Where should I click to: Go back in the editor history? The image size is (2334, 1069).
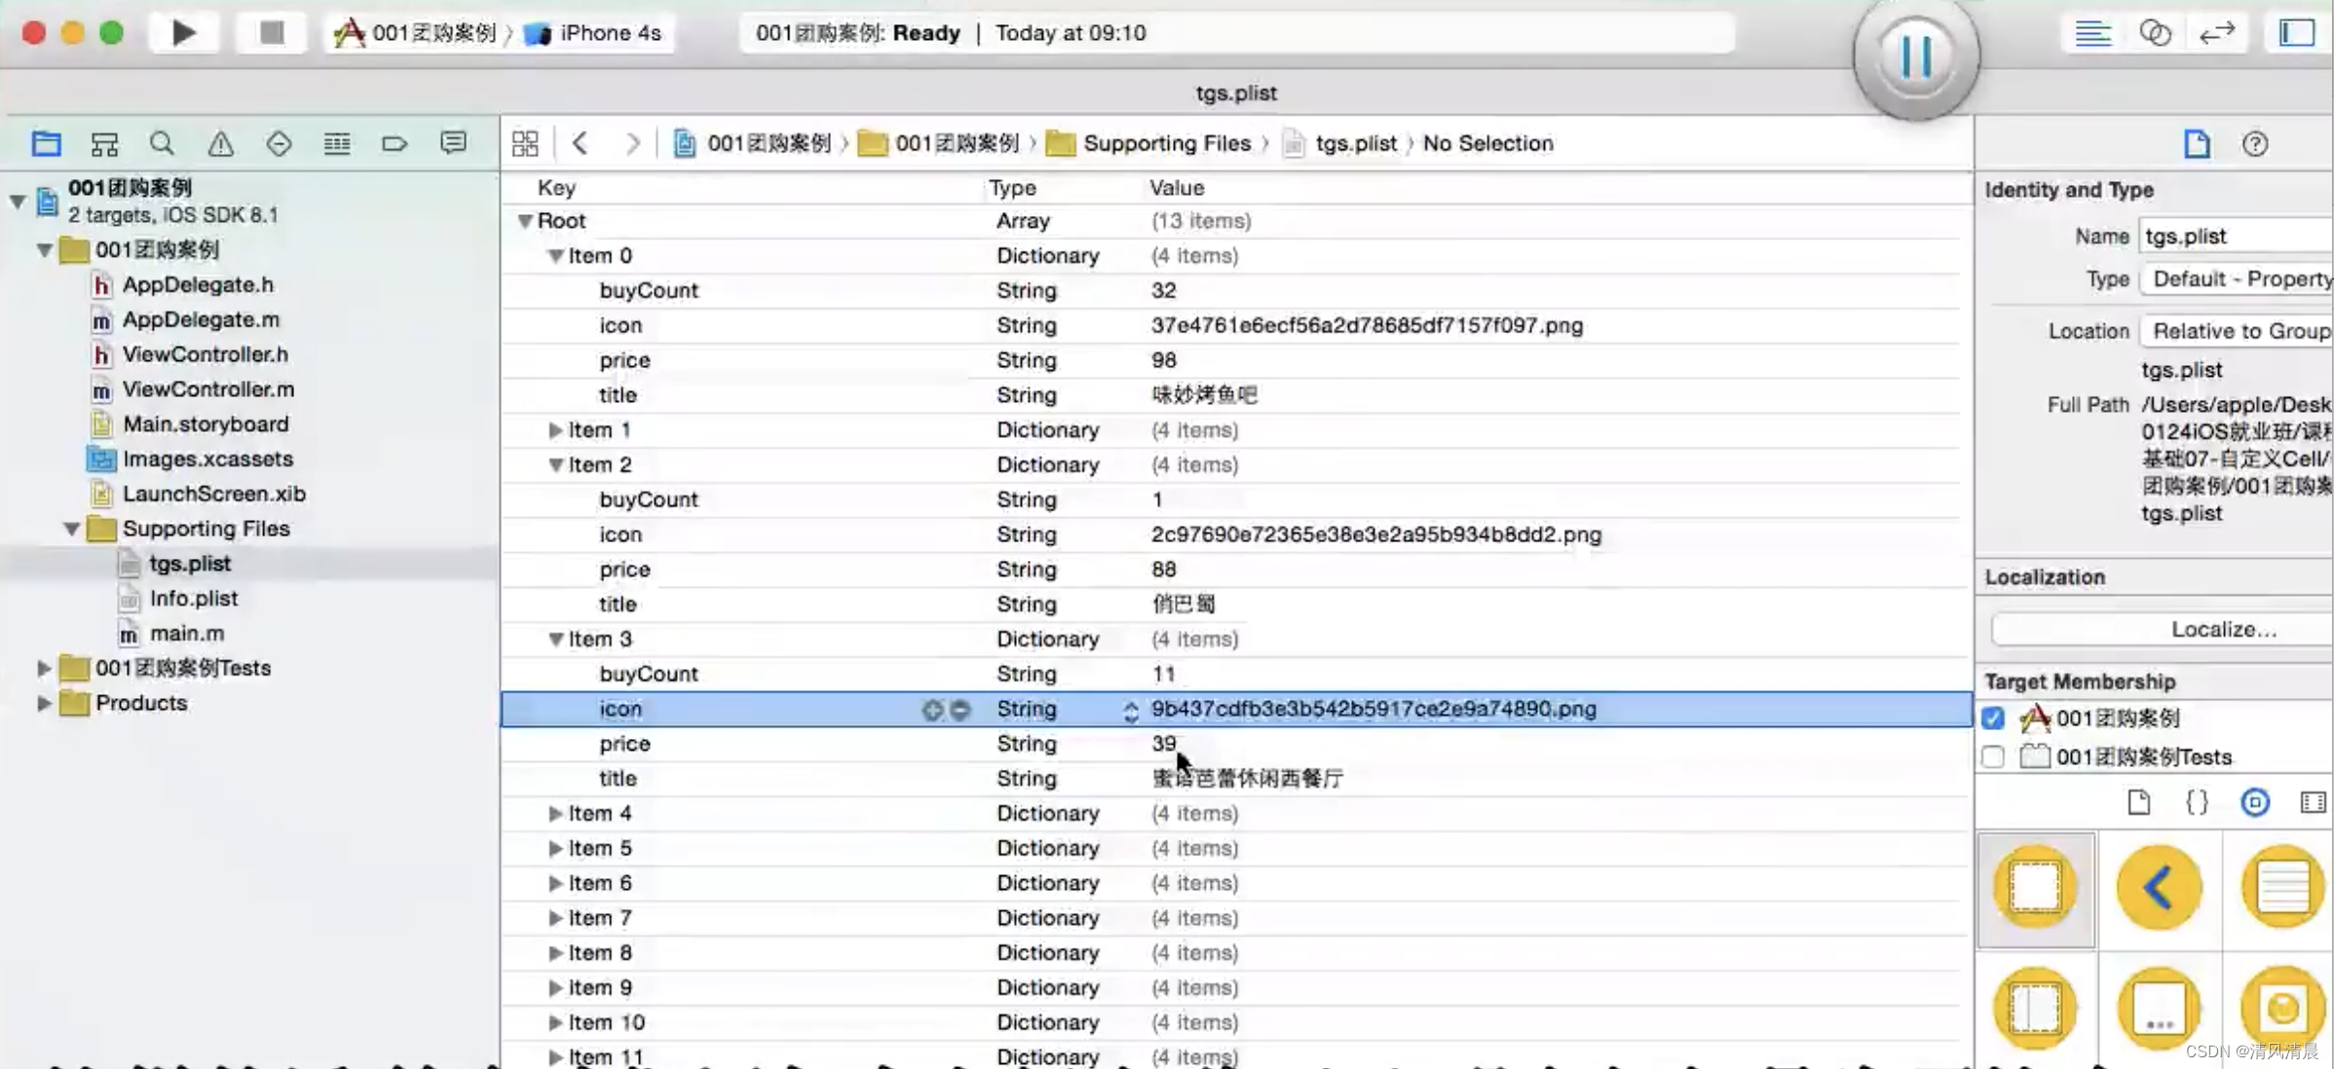581,144
